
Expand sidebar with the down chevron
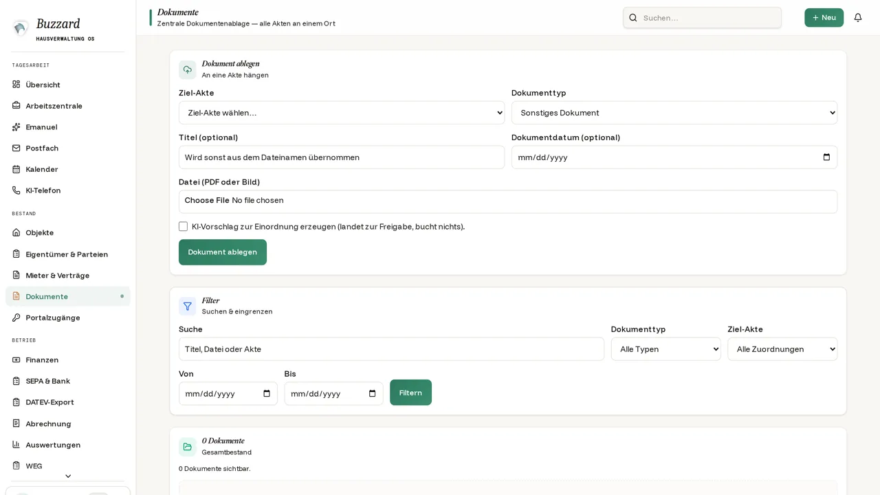click(x=68, y=476)
